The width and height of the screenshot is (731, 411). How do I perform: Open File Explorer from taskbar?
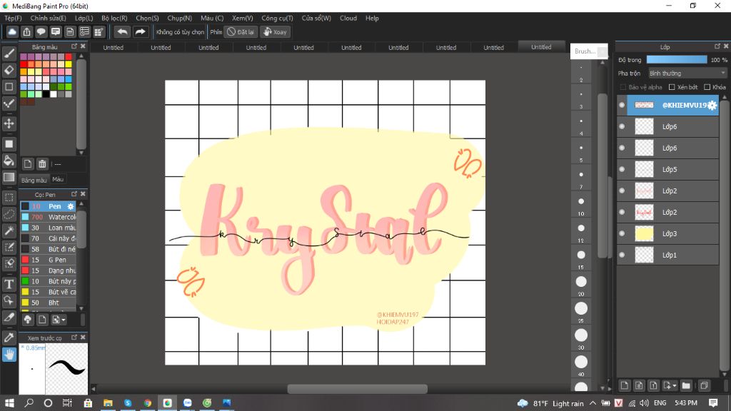(x=108, y=403)
